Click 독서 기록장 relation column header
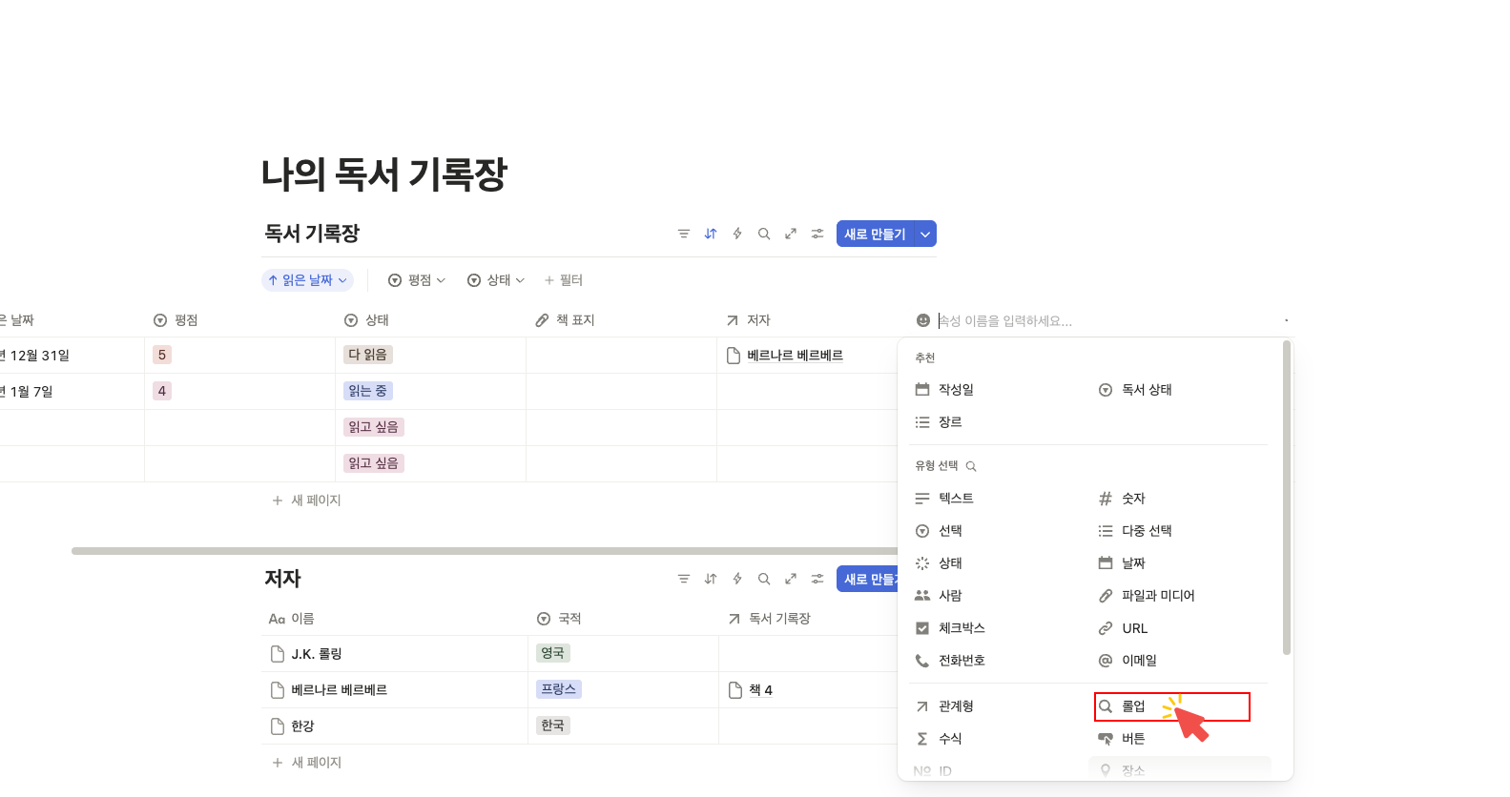Viewport: 1510px width, 797px height. [808, 619]
